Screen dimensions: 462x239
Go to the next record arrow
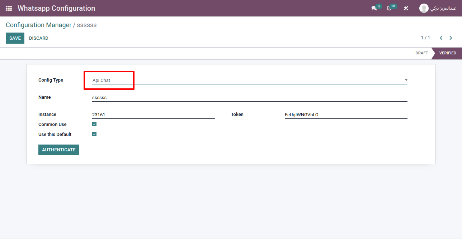click(x=451, y=38)
